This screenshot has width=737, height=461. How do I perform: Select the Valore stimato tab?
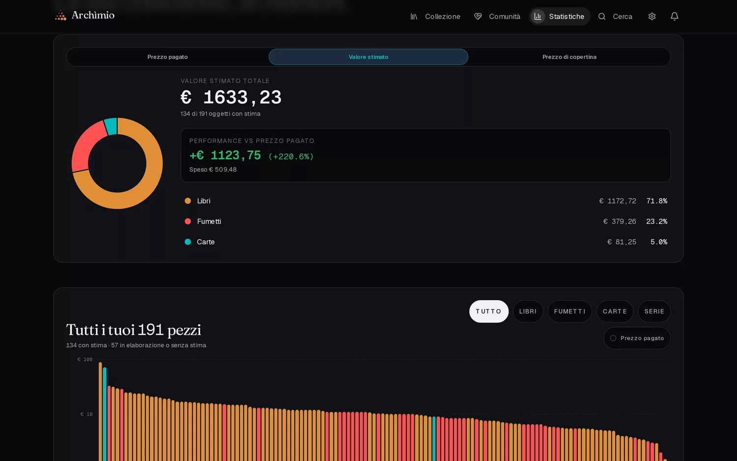coord(368,57)
